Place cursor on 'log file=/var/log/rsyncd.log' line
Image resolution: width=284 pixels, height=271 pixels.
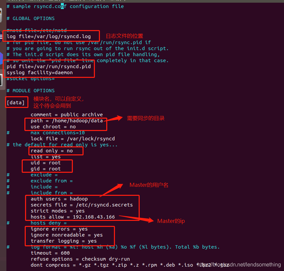(x=49, y=37)
